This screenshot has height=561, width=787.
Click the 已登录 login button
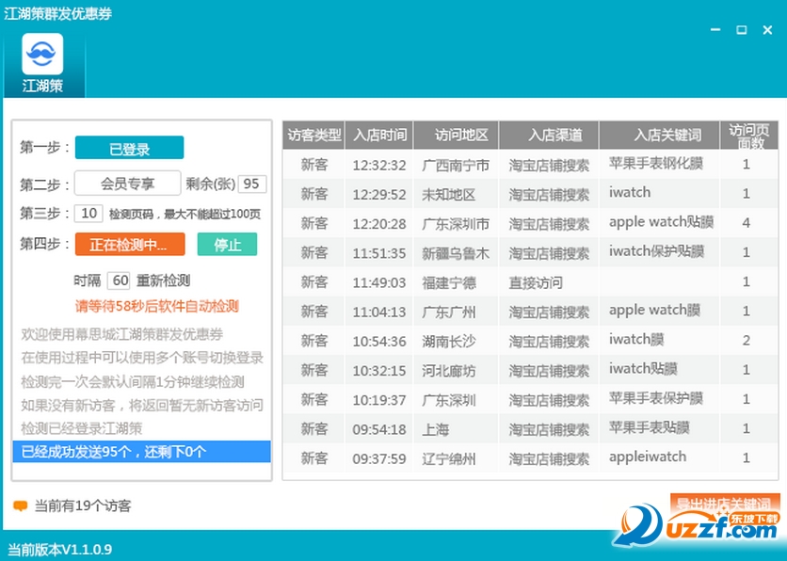pos(130,148)
